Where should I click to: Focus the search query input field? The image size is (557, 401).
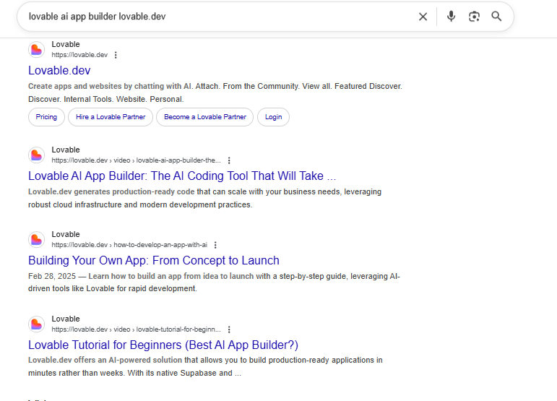tap(217, 17)
